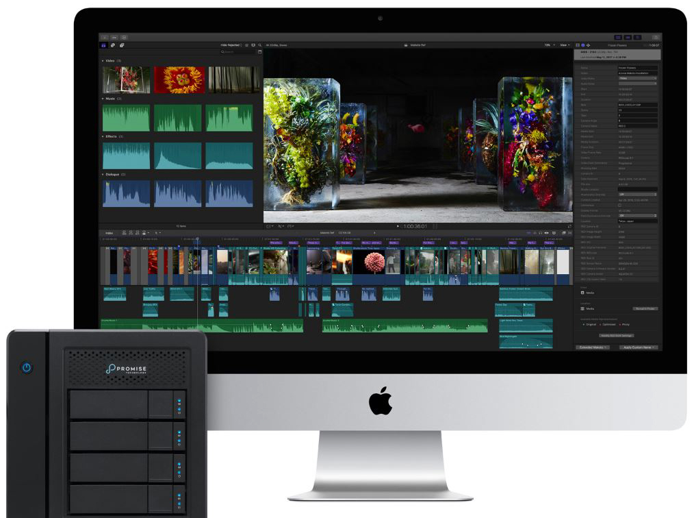Click the Insert clip edit icon

click(131, 233)
